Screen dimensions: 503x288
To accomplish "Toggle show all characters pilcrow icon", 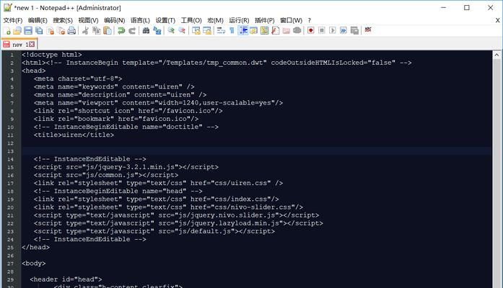I will pyautogui.click(x=232, y=31).
